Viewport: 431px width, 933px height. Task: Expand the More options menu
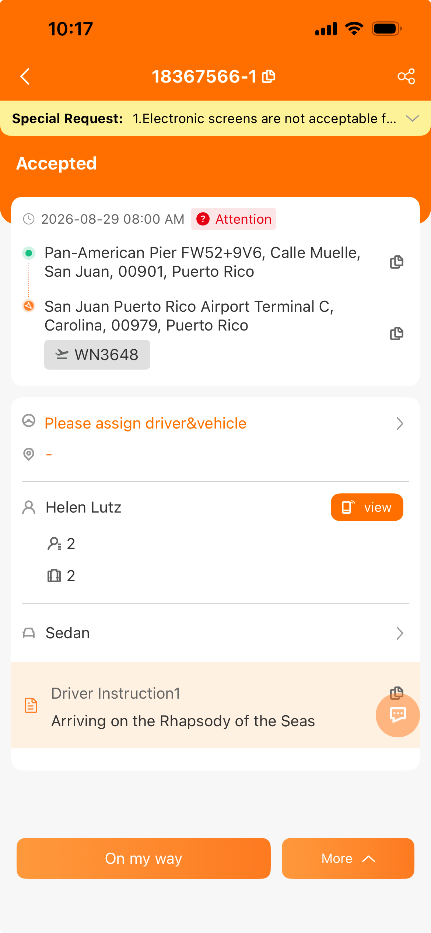tap(348, 858)
